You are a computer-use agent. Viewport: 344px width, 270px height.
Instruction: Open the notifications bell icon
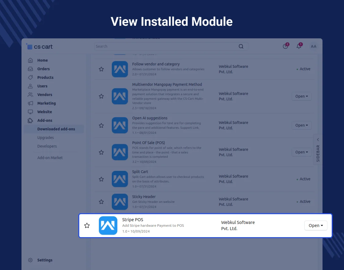[x=299, y=46]
